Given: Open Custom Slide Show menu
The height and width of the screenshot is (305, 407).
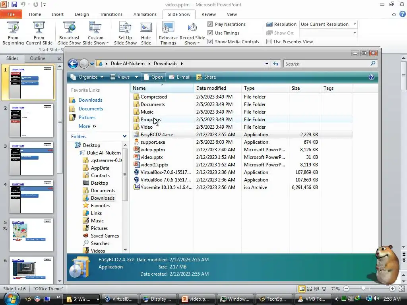Looking at the screenshot, I should [95, 33].
